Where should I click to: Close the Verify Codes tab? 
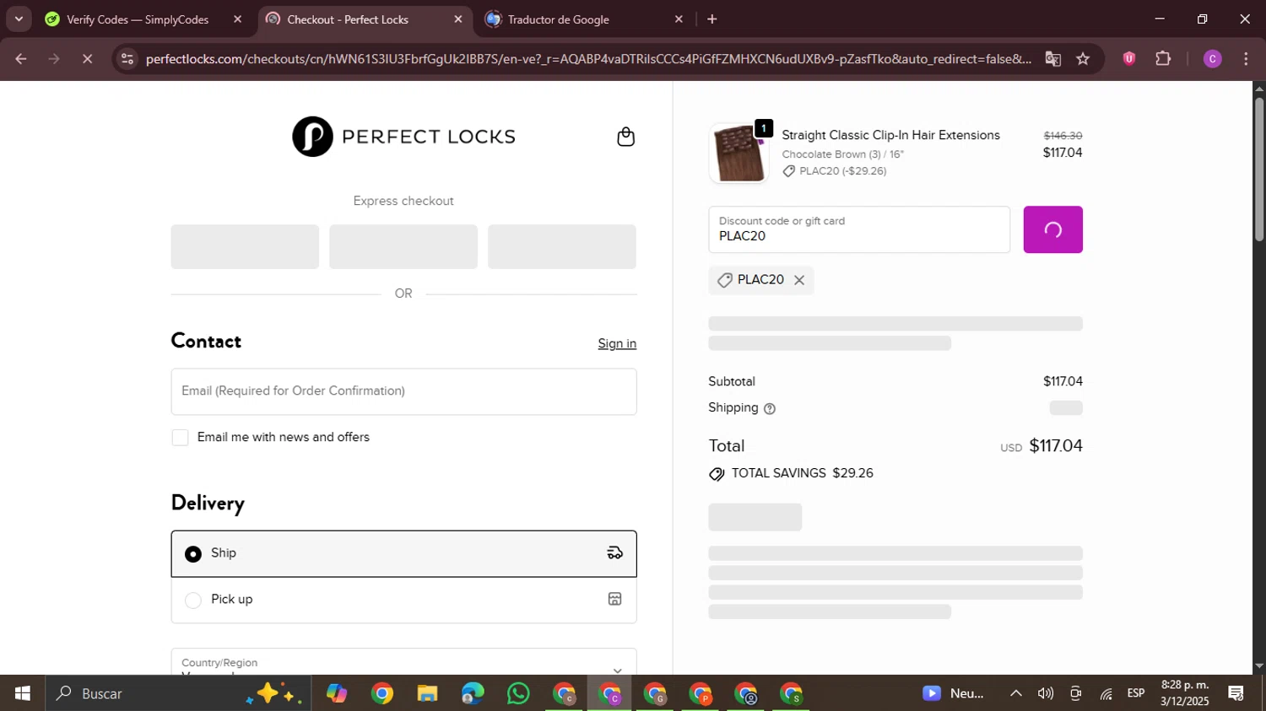(x=237, y=19)
